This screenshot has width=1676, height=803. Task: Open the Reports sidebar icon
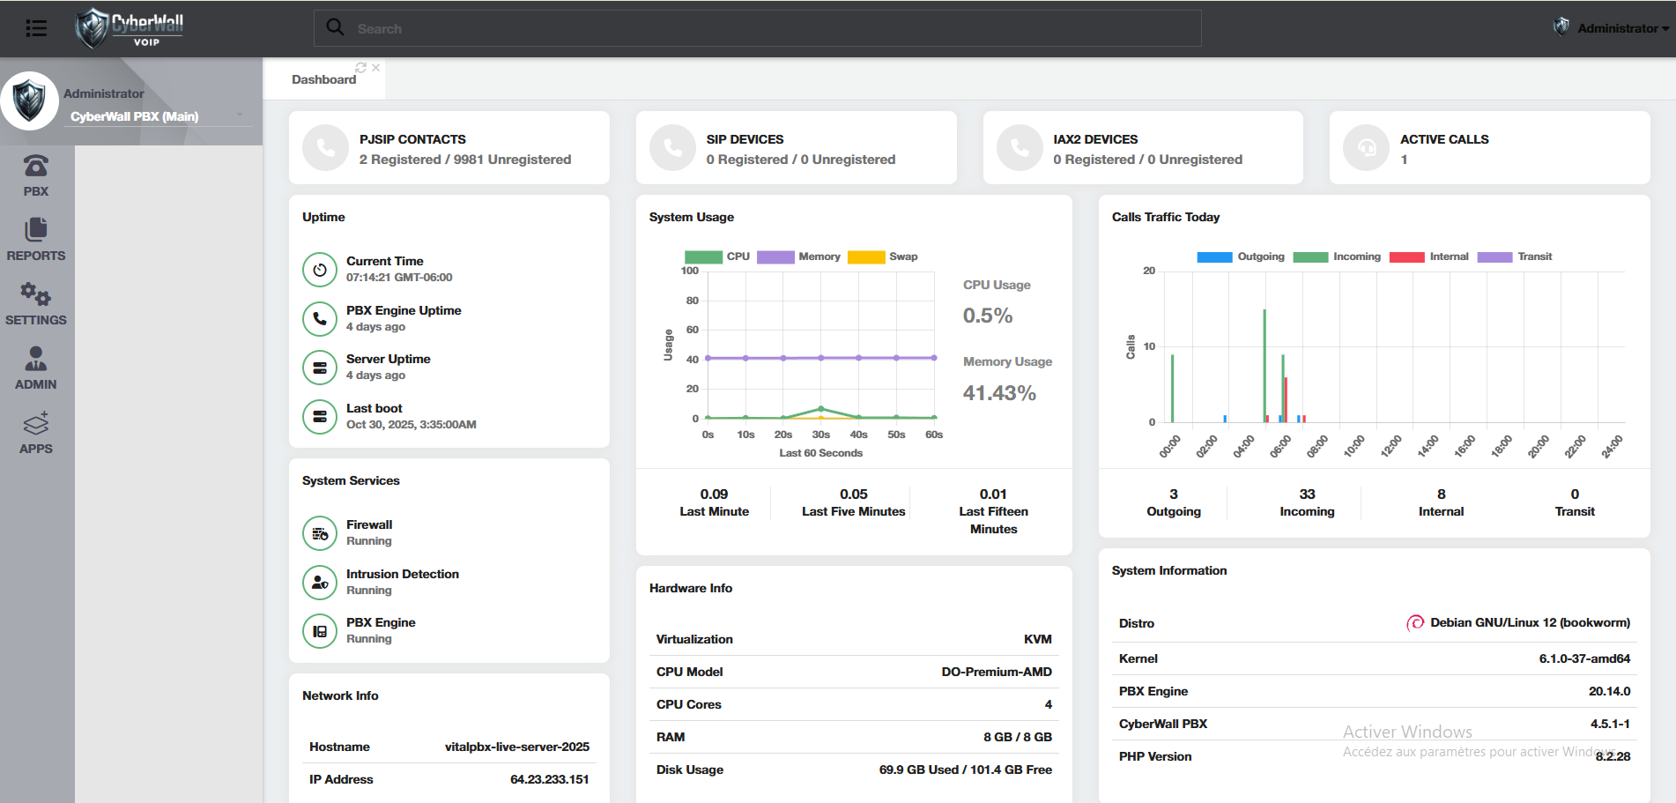click(36, 240)
